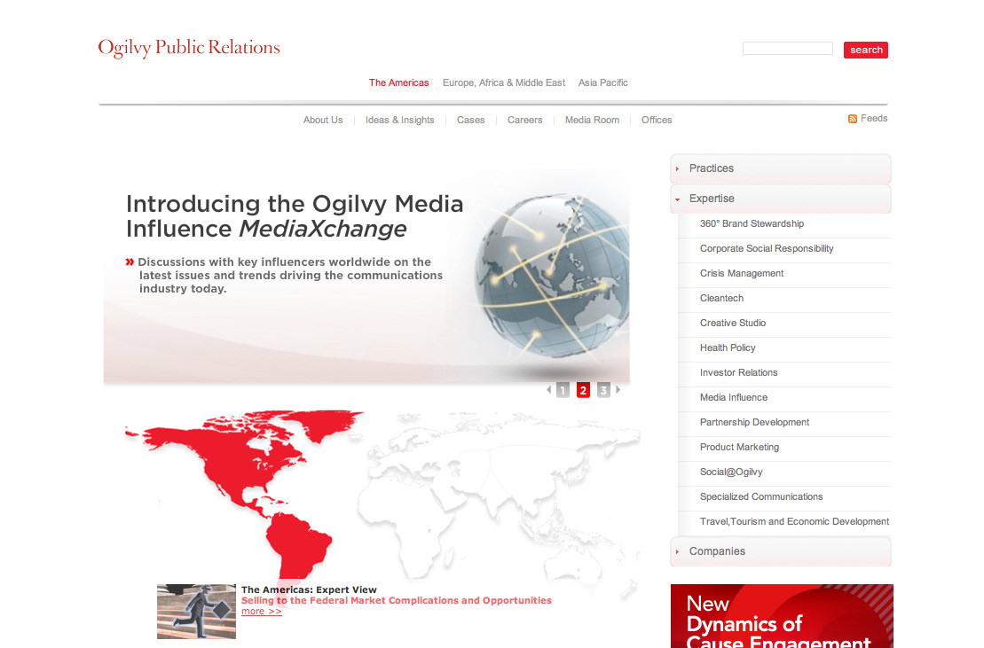Viewport: 984px width, 648px height.
Task: Click the running businessman article thumbnail
Action: pyautogui.click(x=196, y=612)
